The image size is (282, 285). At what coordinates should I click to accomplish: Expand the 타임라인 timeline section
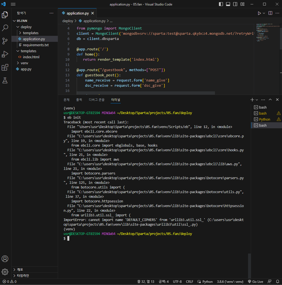click(34, 275)
